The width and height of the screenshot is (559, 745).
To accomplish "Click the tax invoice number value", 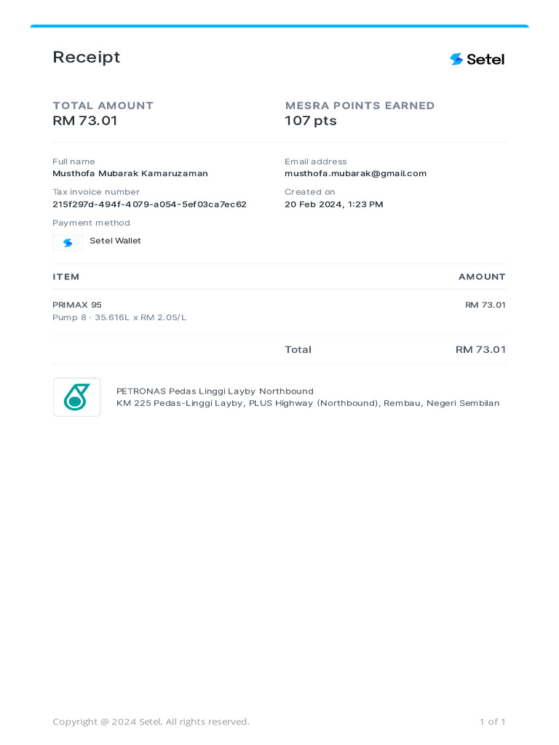I will click(x=149, y=204).
